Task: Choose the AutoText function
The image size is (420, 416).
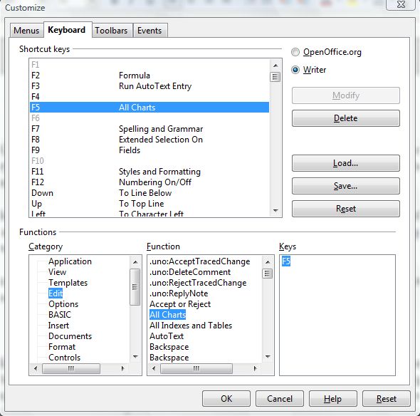Action: [x=167, y=336]
